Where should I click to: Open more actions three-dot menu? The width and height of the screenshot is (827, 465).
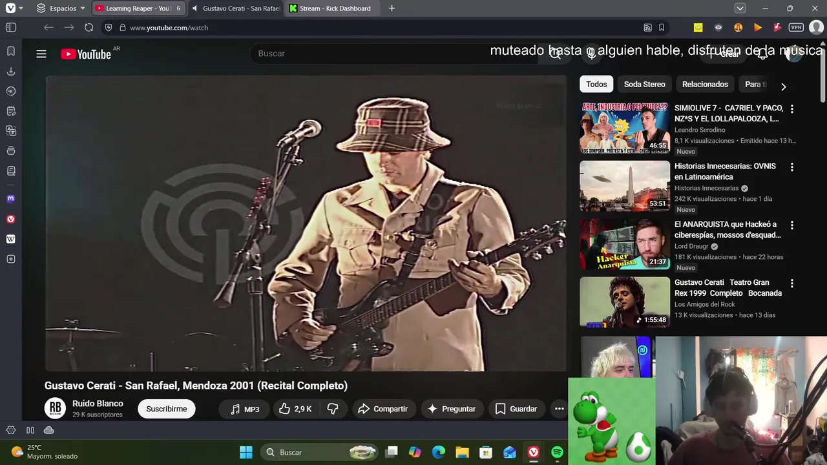pyautogui.click(x=560, y=409)
